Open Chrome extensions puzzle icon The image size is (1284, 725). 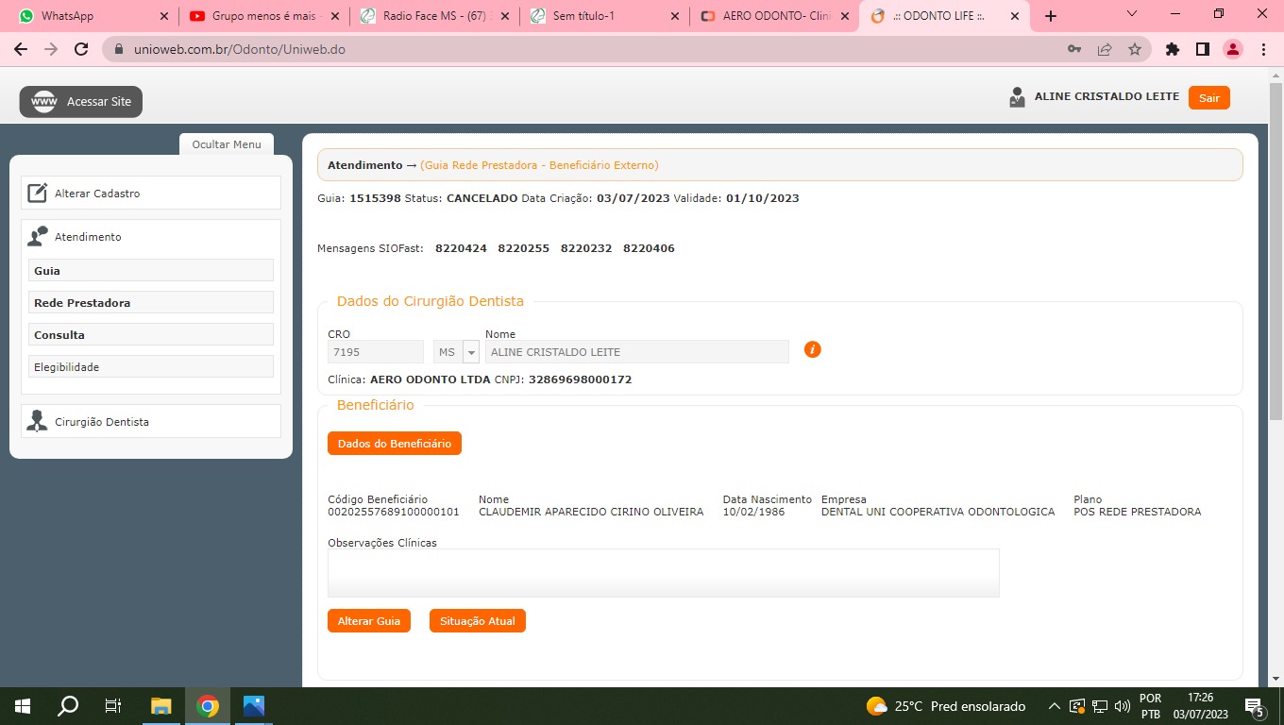pos(1173,49)
